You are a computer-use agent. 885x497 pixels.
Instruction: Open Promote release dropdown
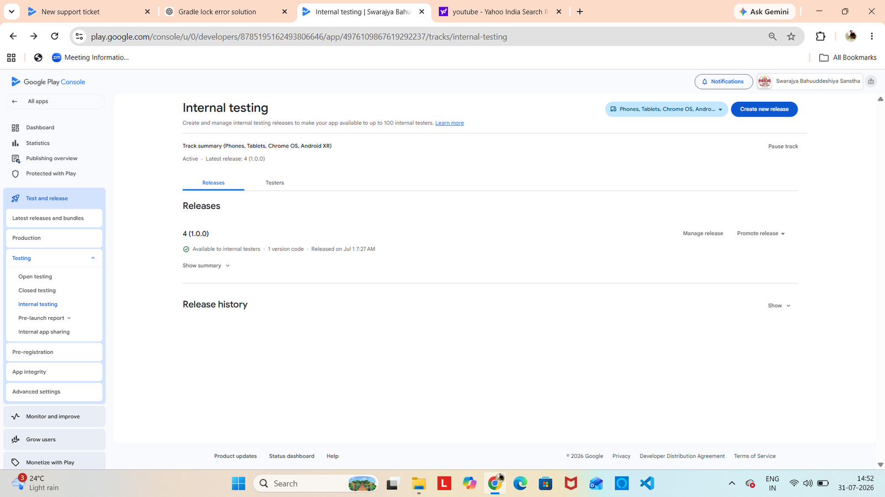(761, 234)
